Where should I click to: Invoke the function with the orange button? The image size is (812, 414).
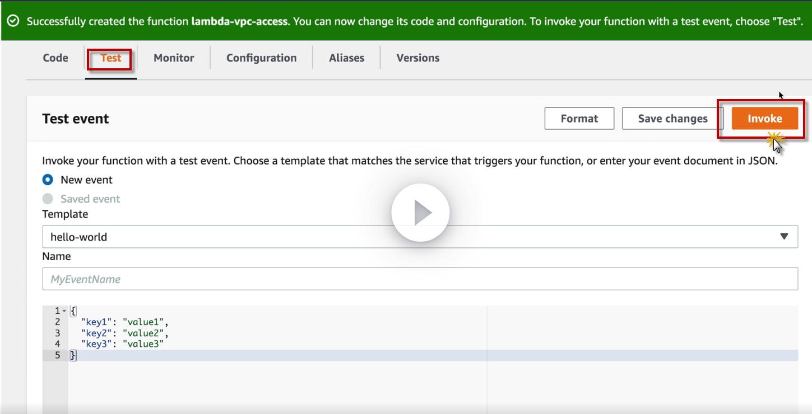coord(764,119)
